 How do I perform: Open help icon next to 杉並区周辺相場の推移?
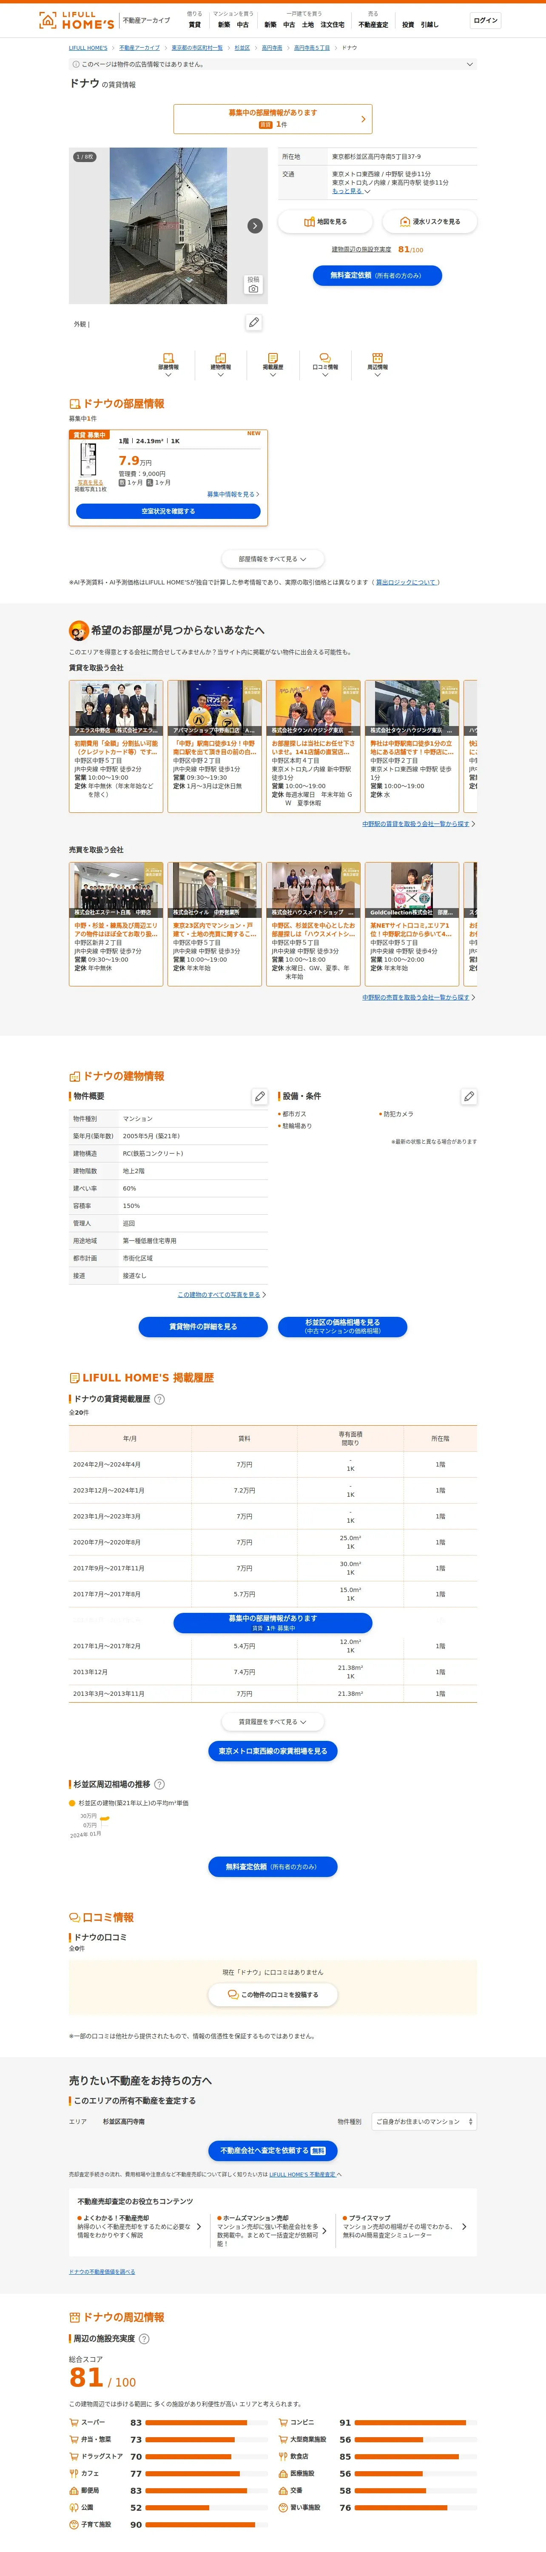[159, 1784]
